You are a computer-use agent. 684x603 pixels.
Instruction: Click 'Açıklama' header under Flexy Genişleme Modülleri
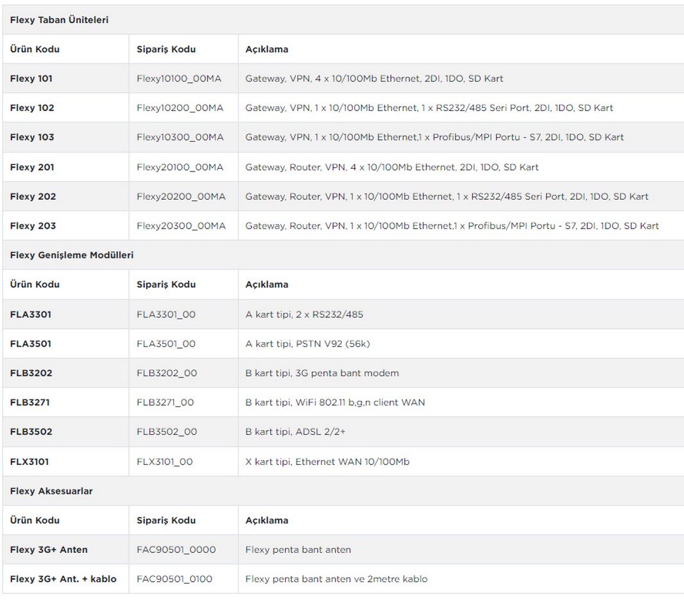pyautogui.click(x=266, y=284)
